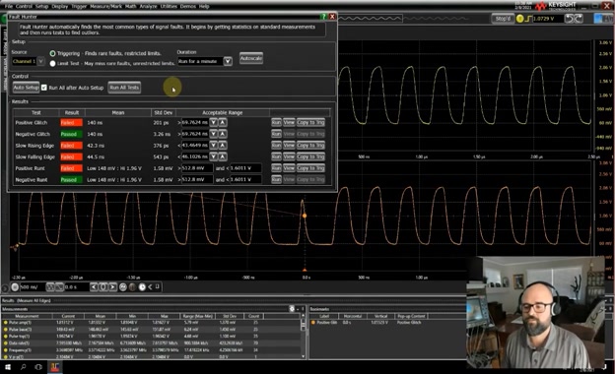
Task: Click the trigger level redo icon
Action: click(579, 19)
